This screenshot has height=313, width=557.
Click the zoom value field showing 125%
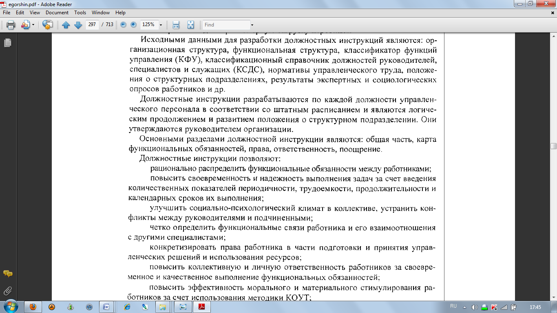[x=148, y=24]
